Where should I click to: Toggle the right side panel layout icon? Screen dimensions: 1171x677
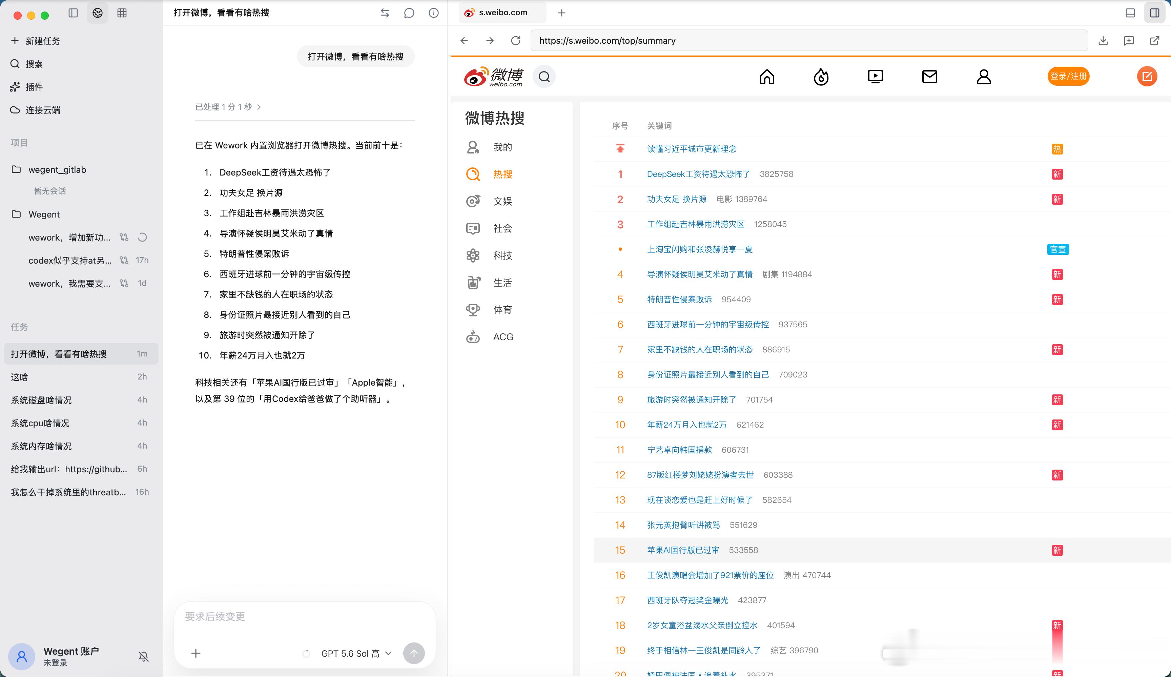[1155, 13]
